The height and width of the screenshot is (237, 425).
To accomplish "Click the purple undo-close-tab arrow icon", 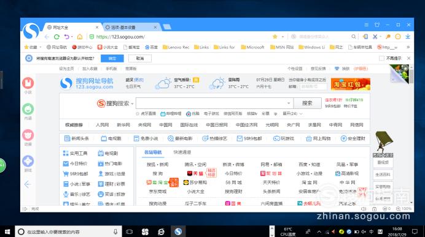I will (x=66, y=37).
